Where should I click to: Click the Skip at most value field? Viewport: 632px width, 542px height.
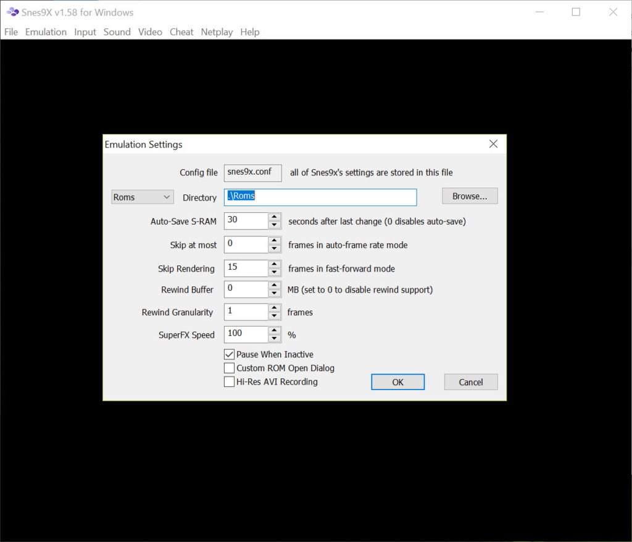246,245
